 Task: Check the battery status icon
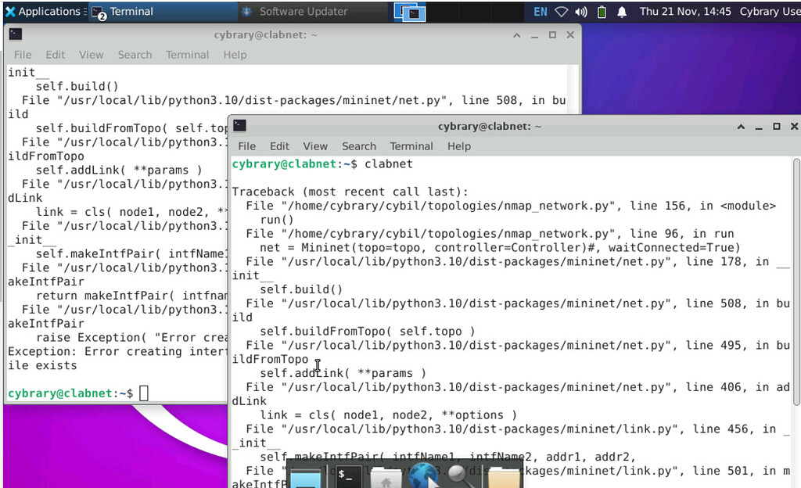point(602,12)
